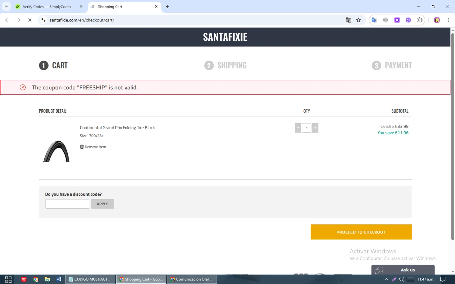Click the 'FREESHIP is not valid' message
This screenshot has width=455, height=284.
coord(85,88)
